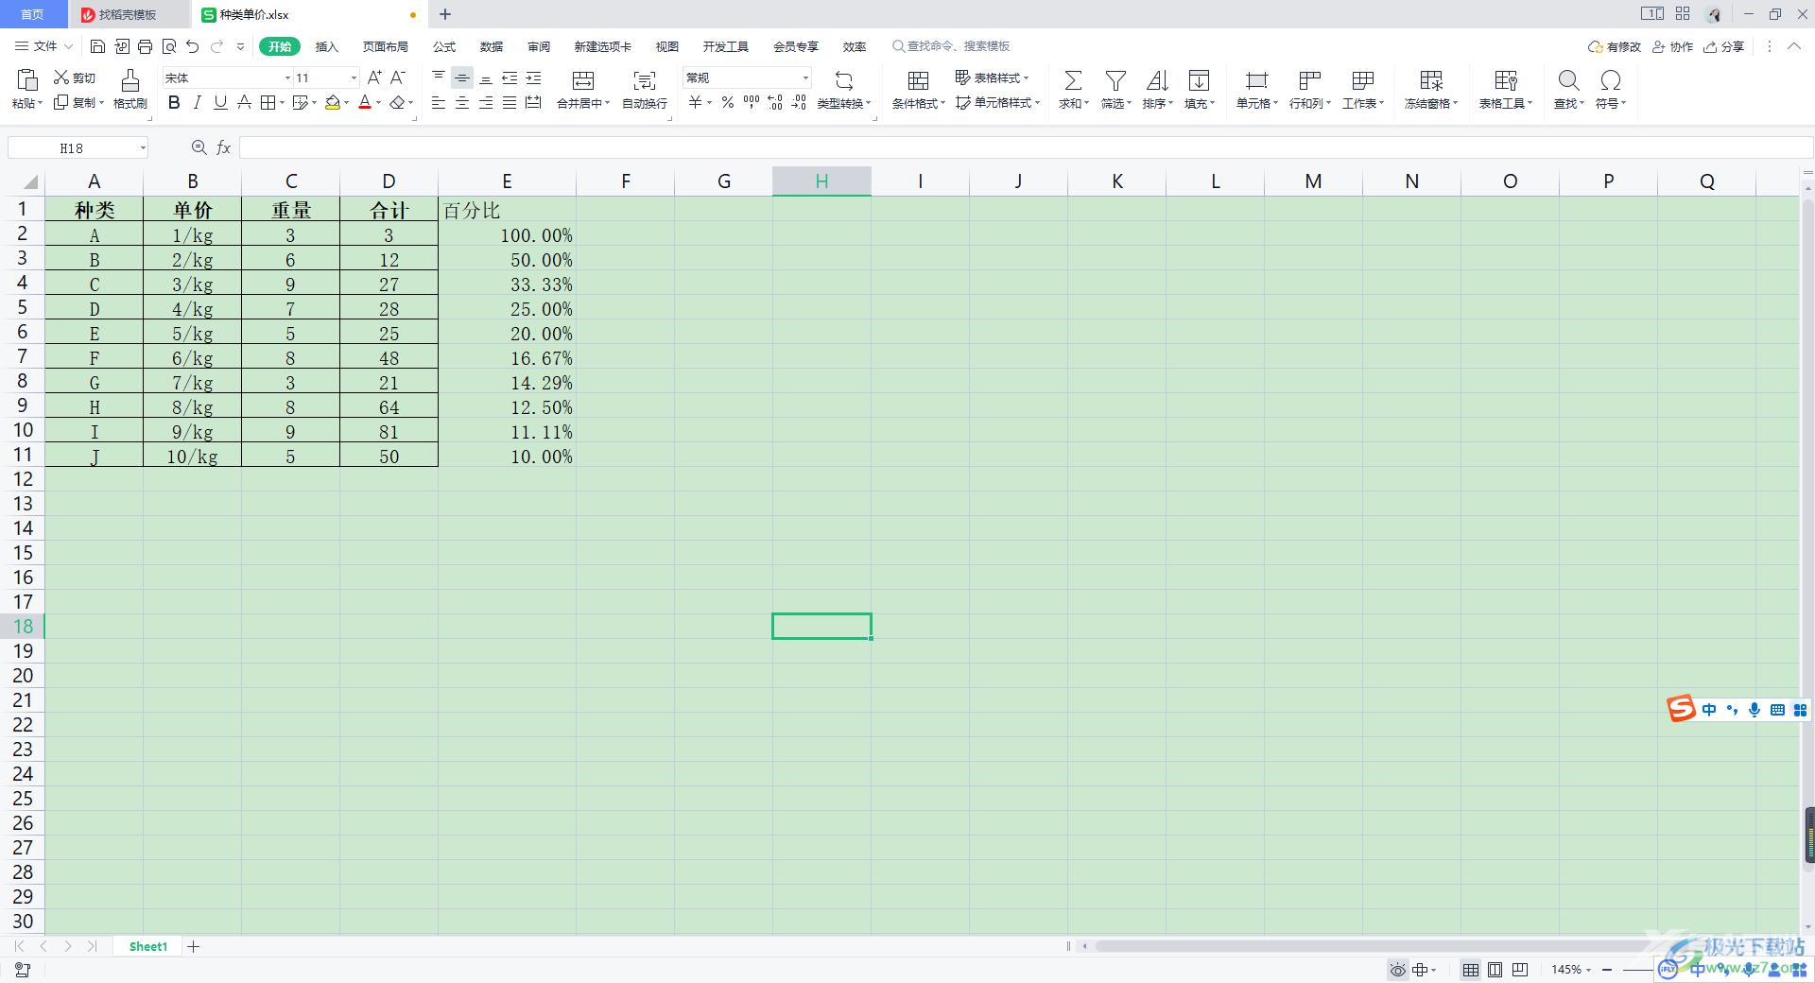Click the formula bar input field

click(x=1025, y=147)
